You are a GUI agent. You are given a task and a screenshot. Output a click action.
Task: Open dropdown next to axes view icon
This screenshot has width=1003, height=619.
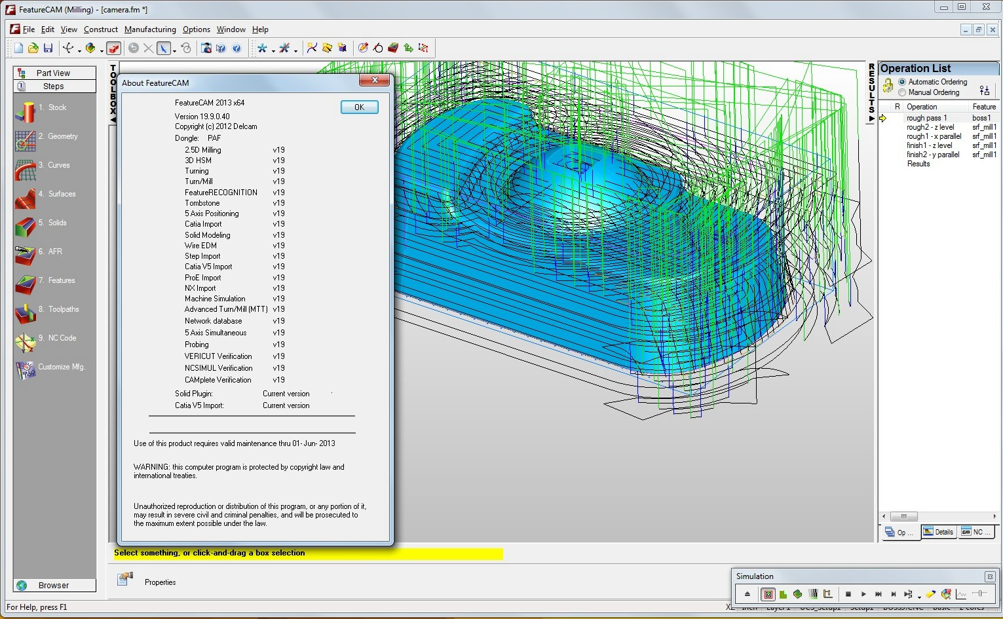(79, 50)
